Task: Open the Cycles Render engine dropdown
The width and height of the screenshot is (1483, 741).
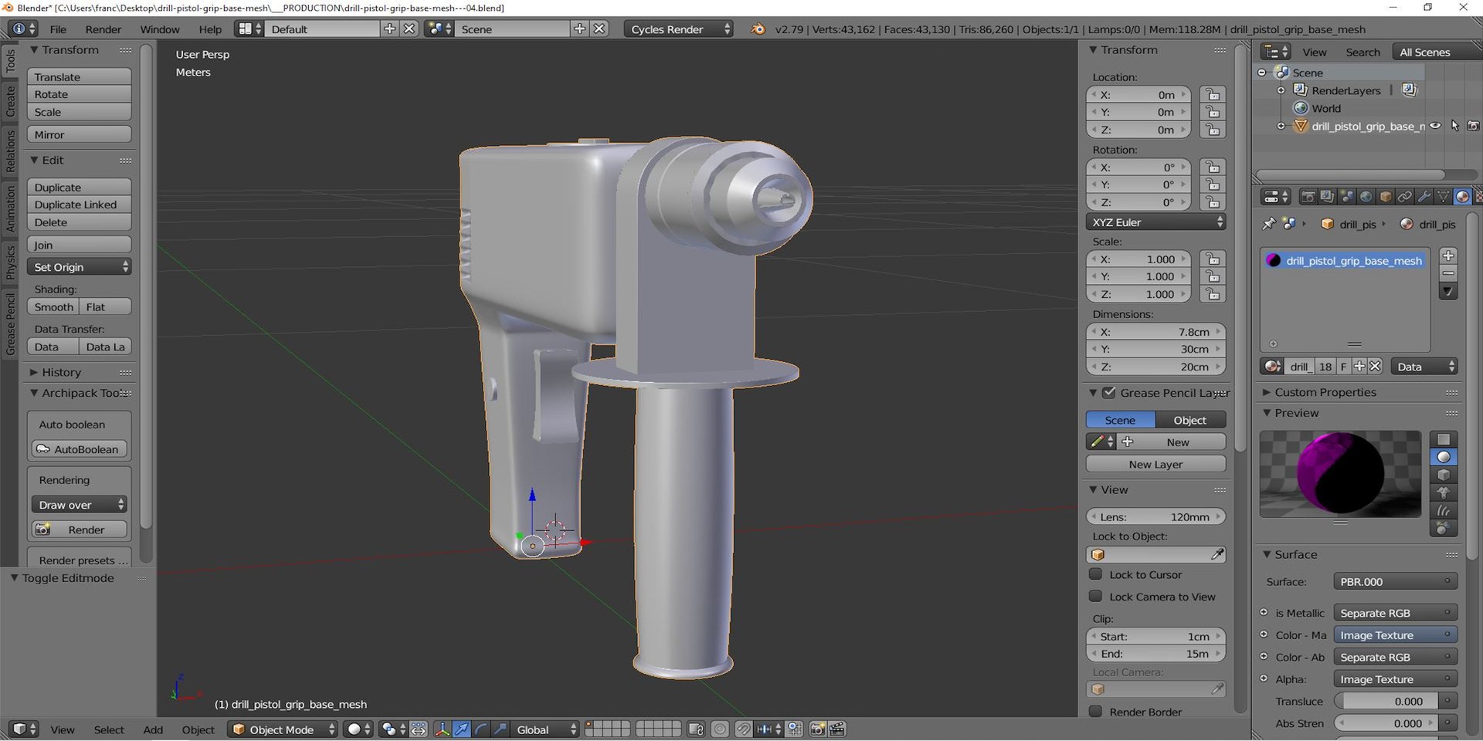Action: click(678, 29)
